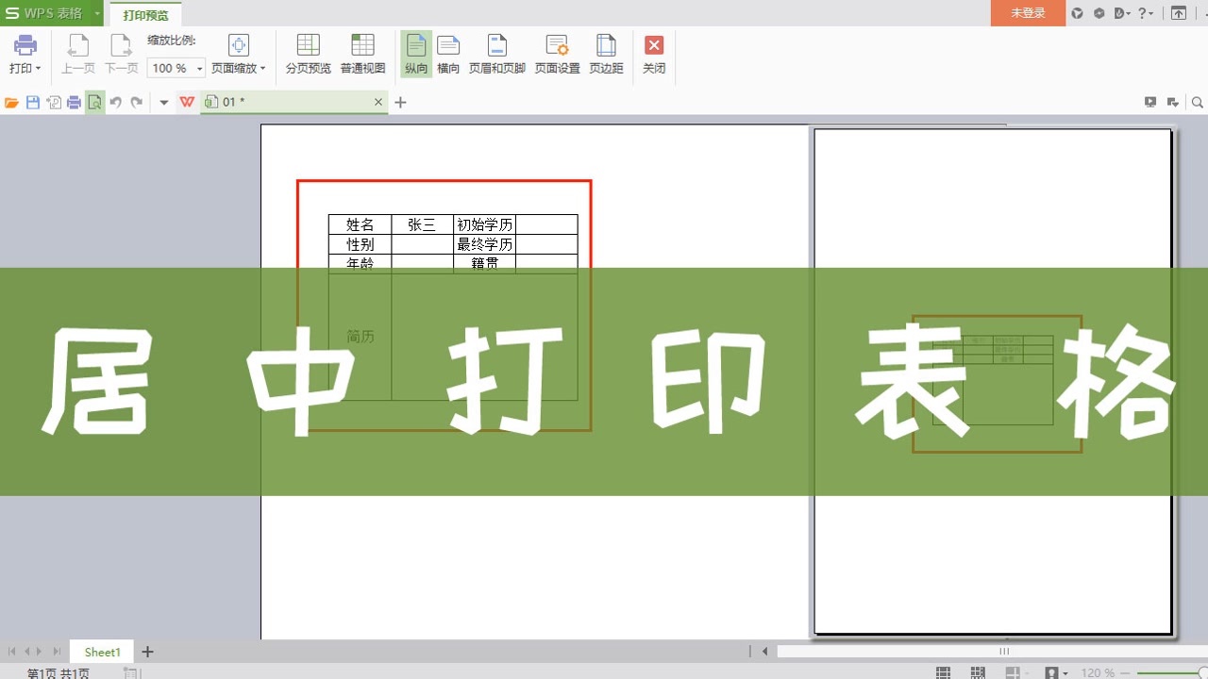Expand the arrow beside WPS 表格
This screenshot has height=679, width=1208.
pos(97,13)
